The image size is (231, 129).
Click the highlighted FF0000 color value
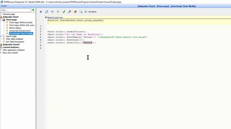coord(88,43)
